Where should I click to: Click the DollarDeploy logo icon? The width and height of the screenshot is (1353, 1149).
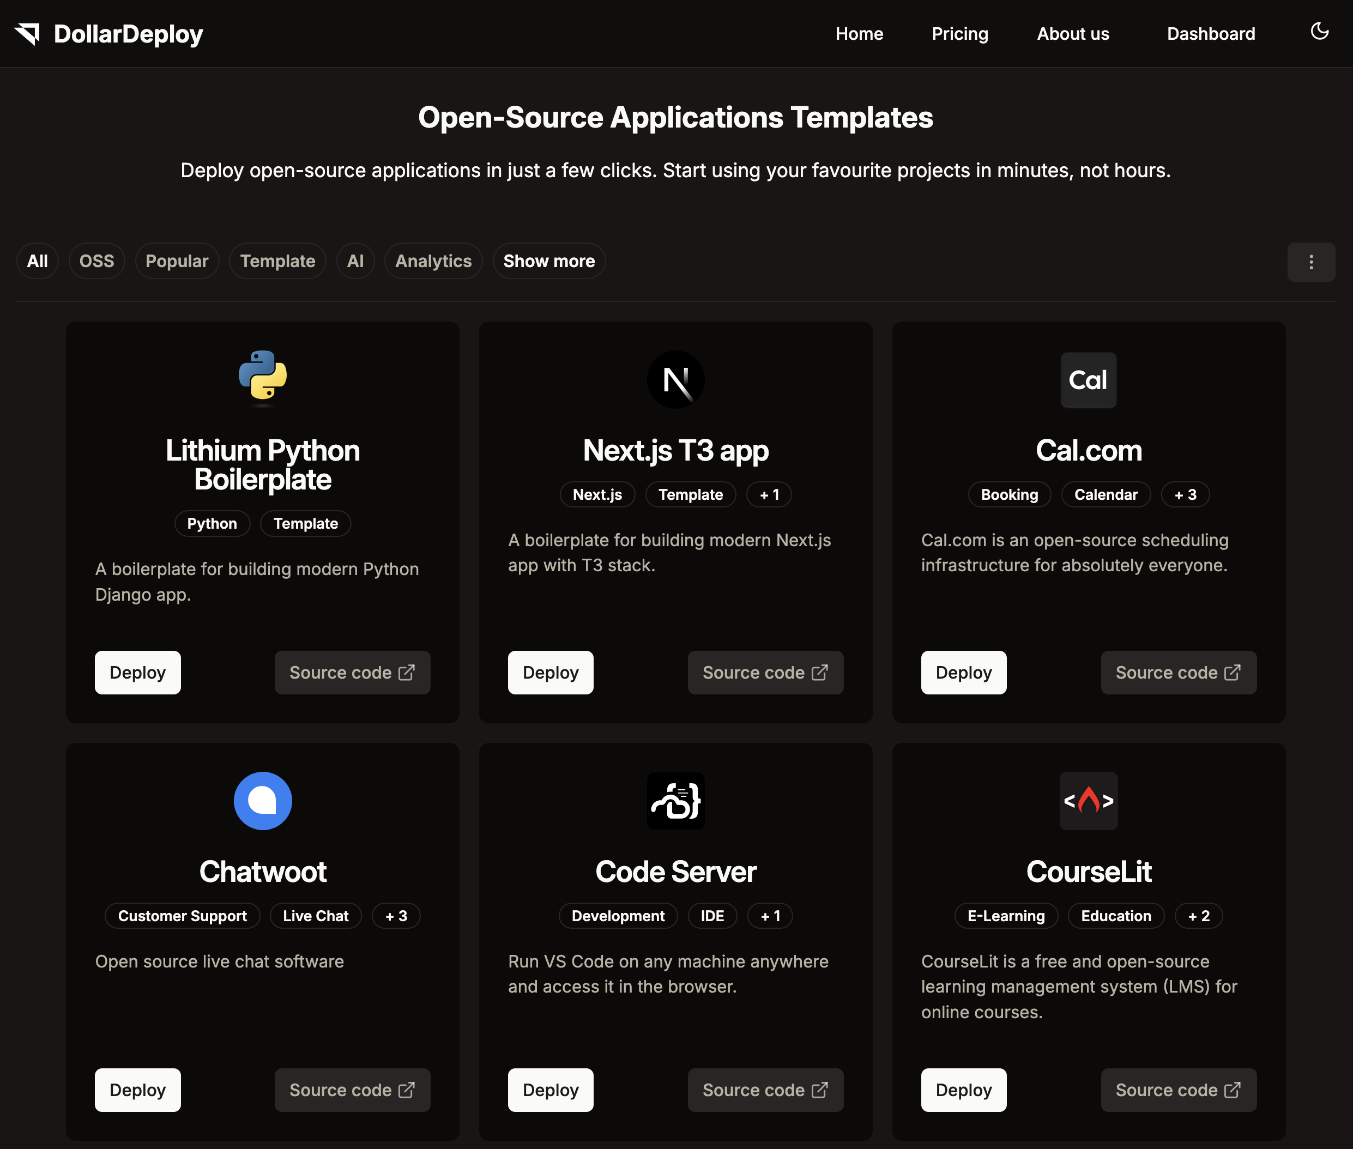click(x=28, y=34)
